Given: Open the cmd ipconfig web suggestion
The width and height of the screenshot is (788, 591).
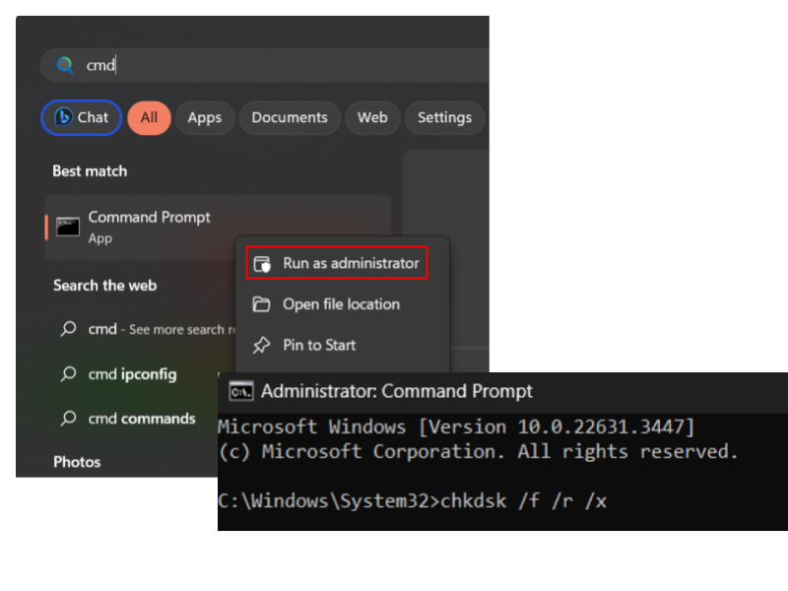Looking at the screenshot, I should (x=133, y=374).
